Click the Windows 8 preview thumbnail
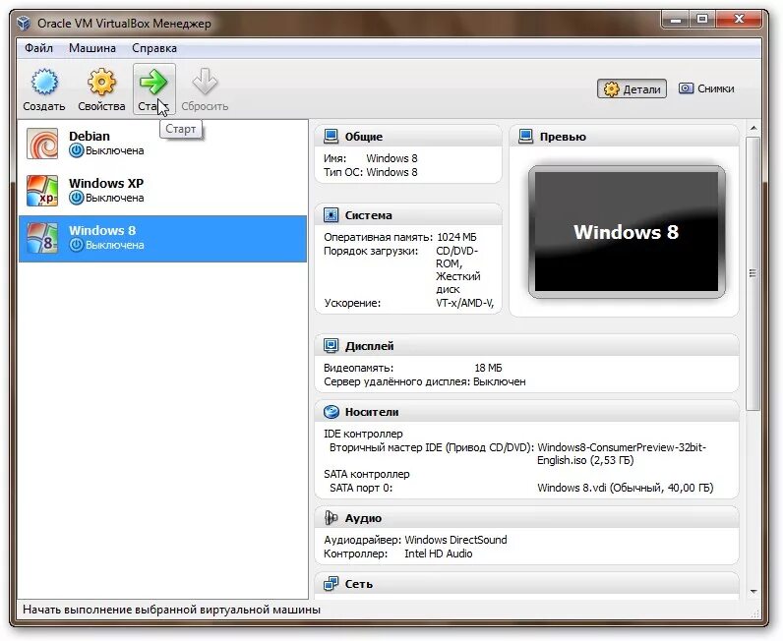Screen dimensions: 783x641 point(627,232)
